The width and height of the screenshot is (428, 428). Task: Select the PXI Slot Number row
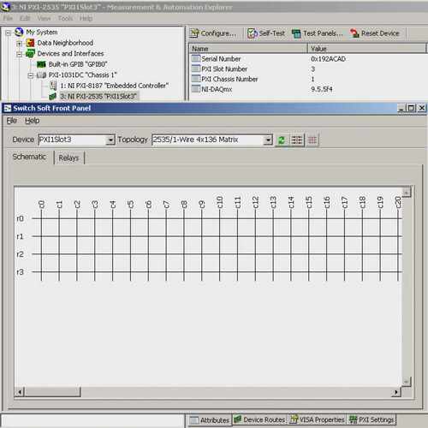click(x=308, y=69)
